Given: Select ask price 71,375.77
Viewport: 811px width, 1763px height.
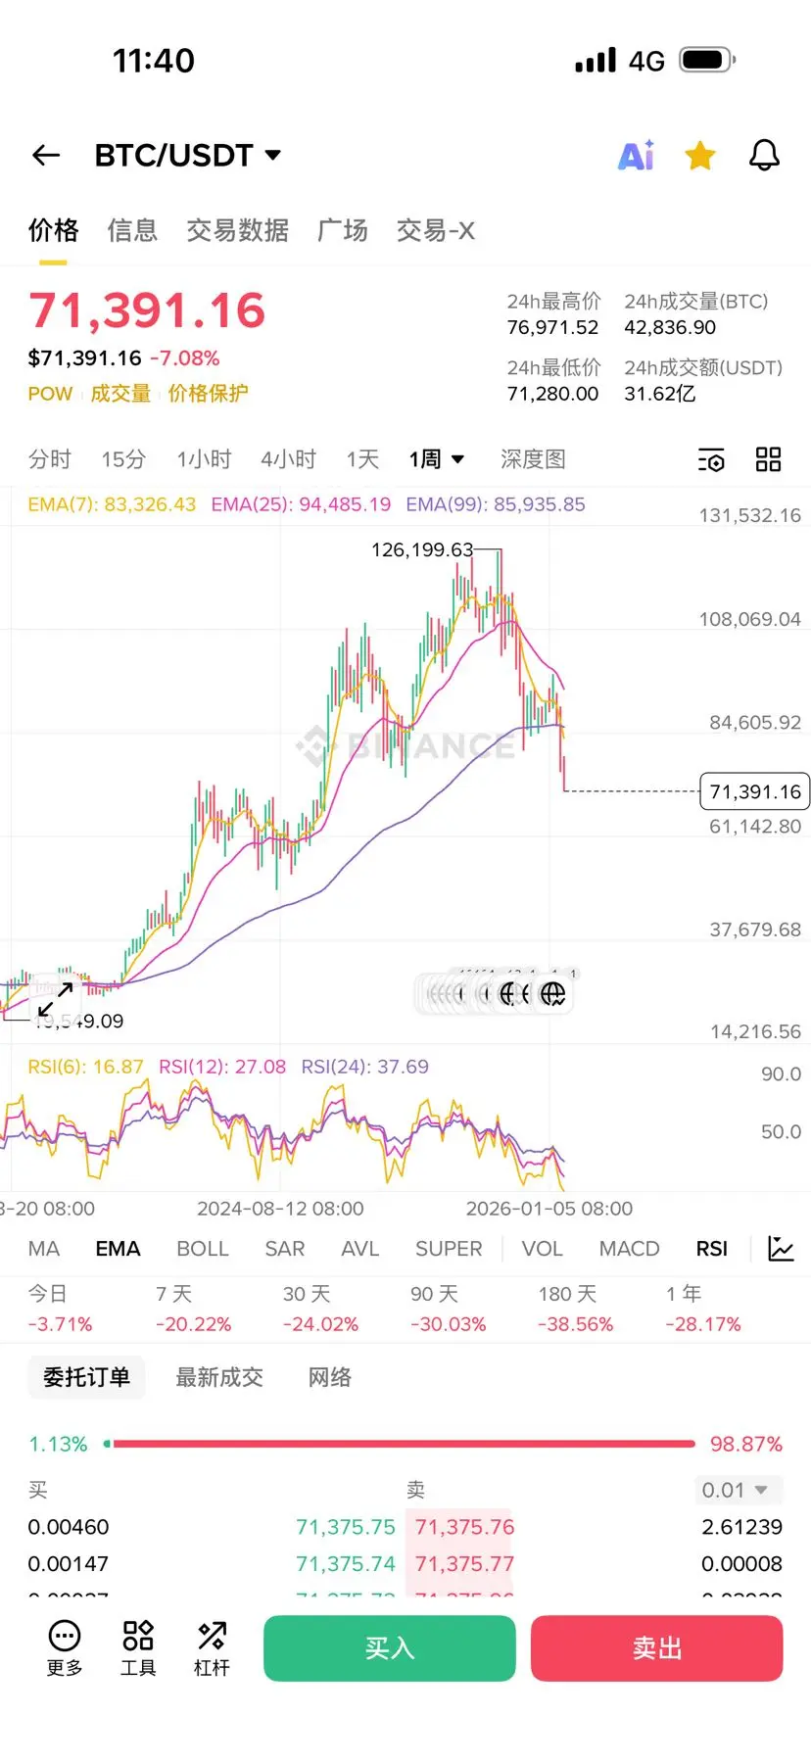Looking at the screenshot, I should (x=464, y=1564).
